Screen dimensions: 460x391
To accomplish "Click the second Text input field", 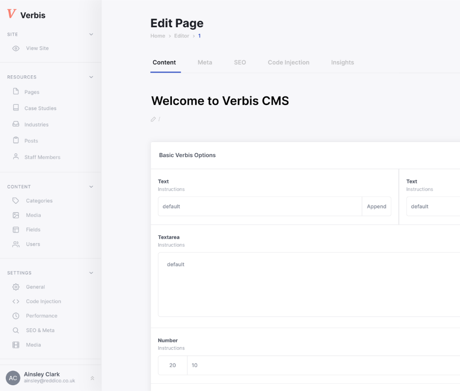I will tap(433, 206).
